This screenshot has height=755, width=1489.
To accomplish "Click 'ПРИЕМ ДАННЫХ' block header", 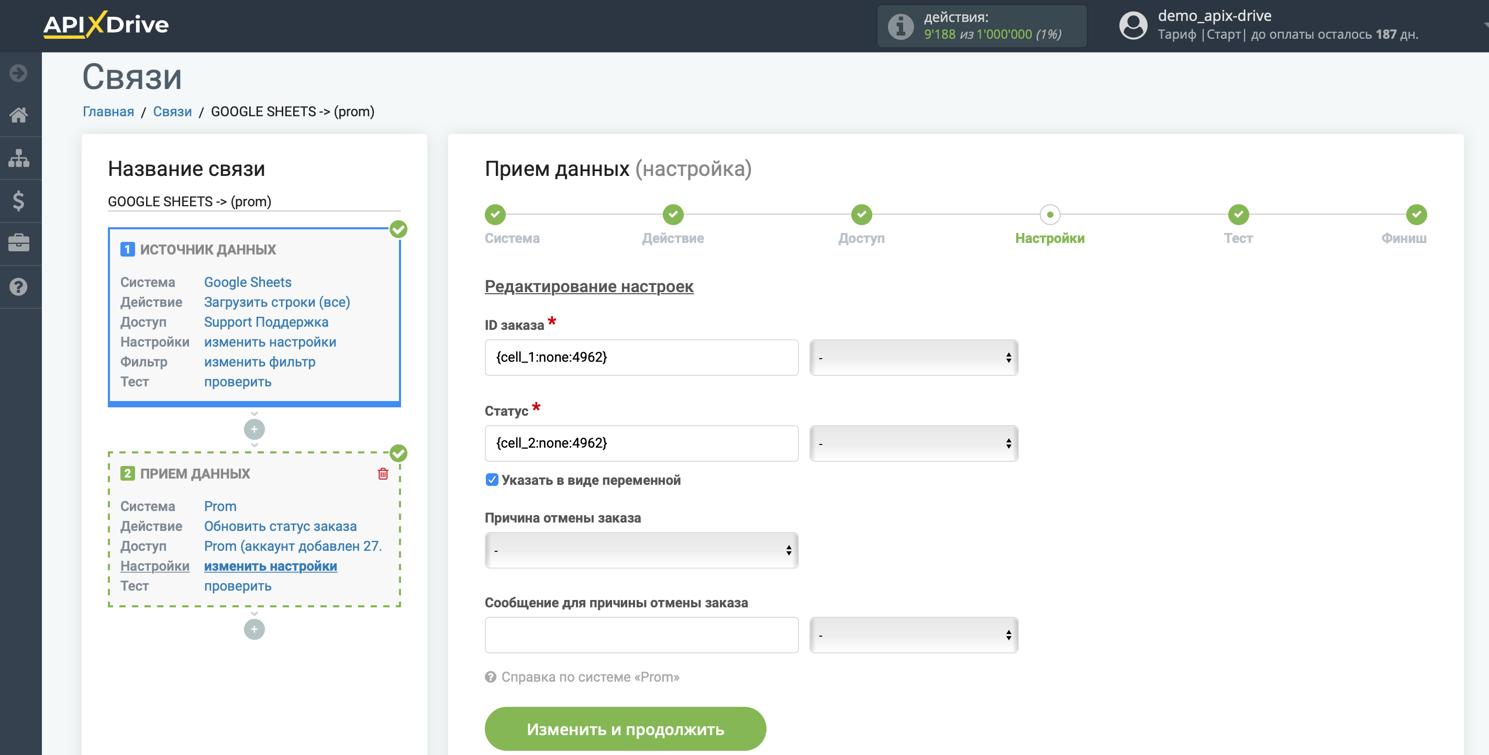I will coord(195,474).
